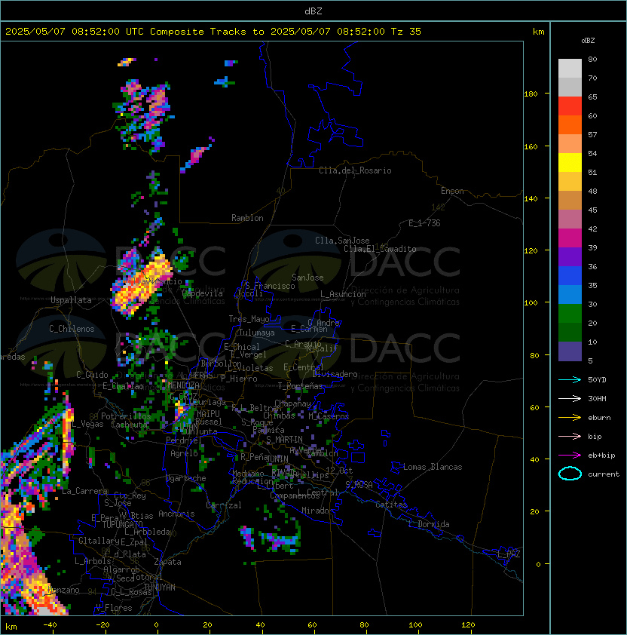Click the '30HM' legend label
This screenshot has width=627, height=635.
click(597, 398)
